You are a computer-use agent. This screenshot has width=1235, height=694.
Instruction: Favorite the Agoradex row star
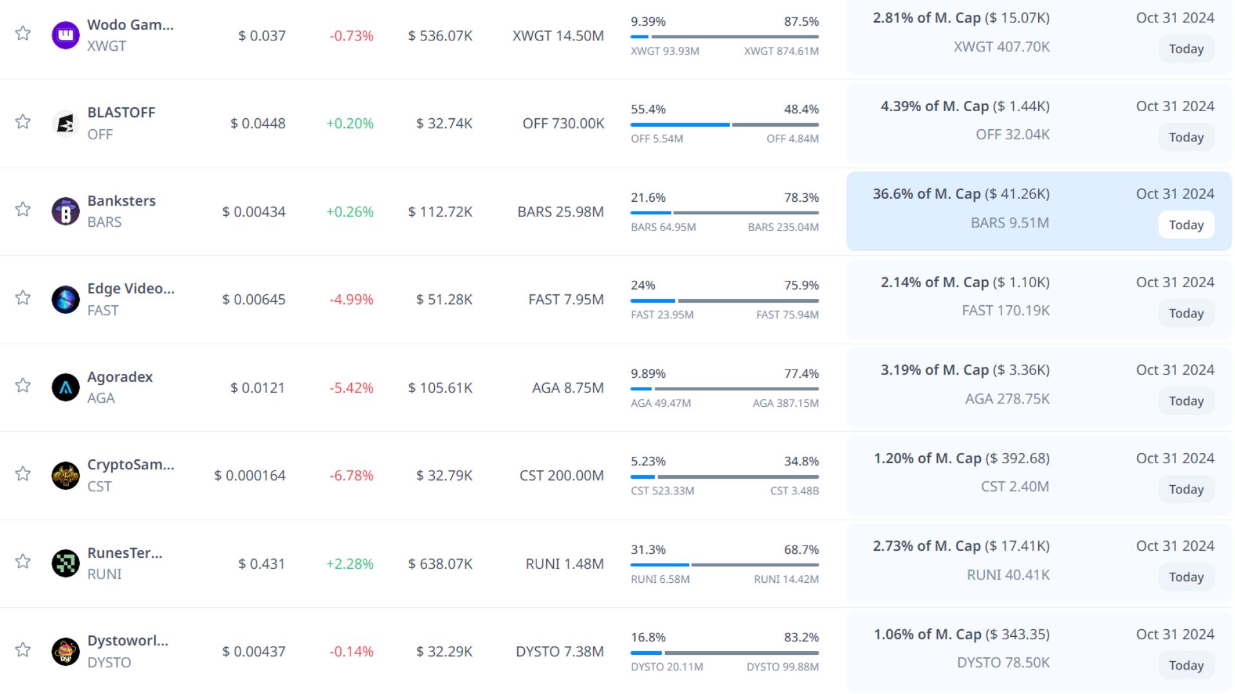click(23, 386)
